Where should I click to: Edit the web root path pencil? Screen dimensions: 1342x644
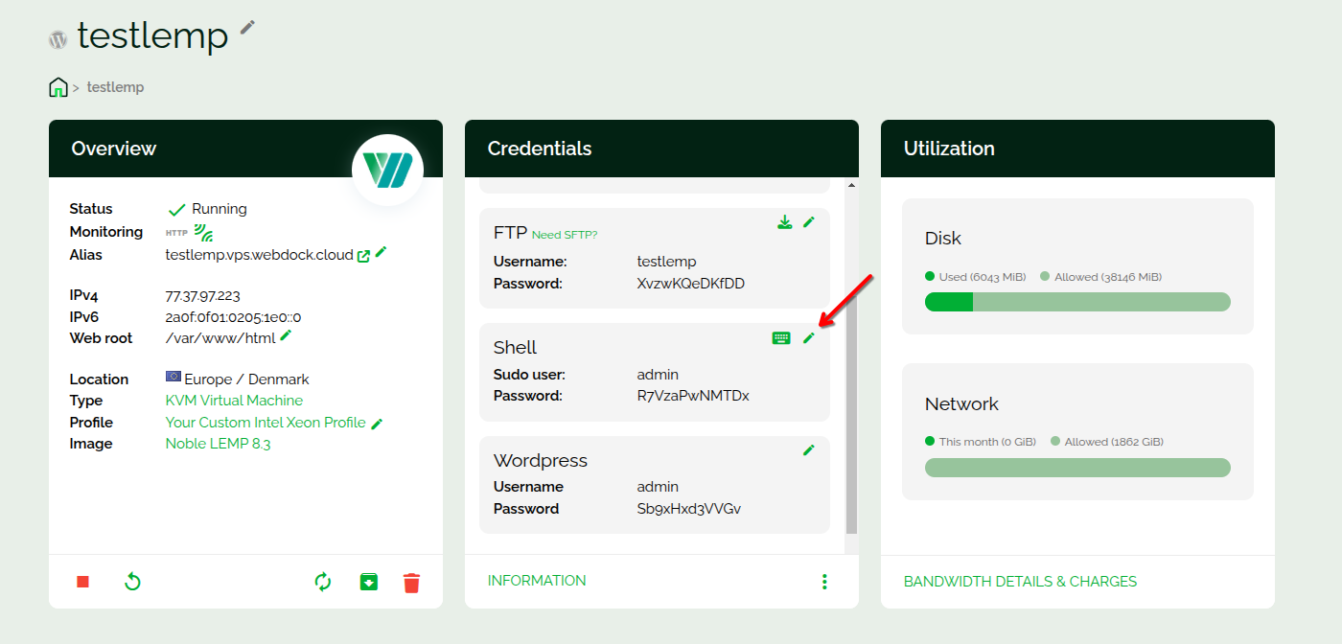click(286, 335)
